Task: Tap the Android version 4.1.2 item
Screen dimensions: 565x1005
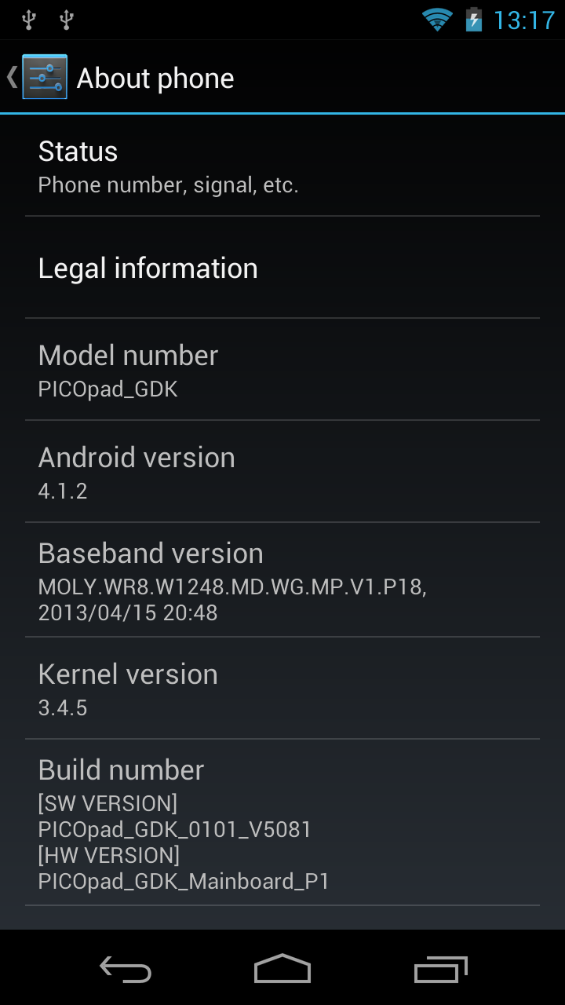Action: [x=282, y=472]
